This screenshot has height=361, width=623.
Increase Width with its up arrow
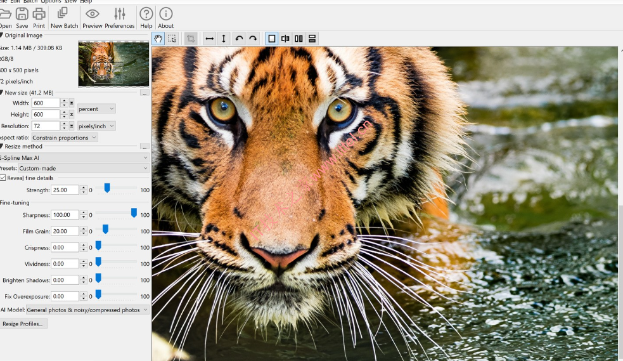pos(65,101)
